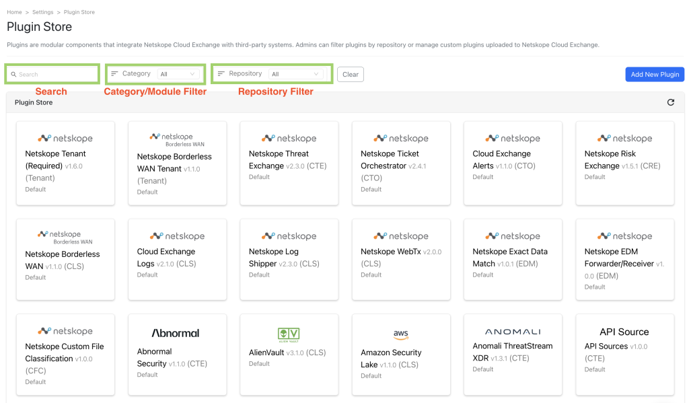Click Default label under AlienVault

tap(259, 364)
